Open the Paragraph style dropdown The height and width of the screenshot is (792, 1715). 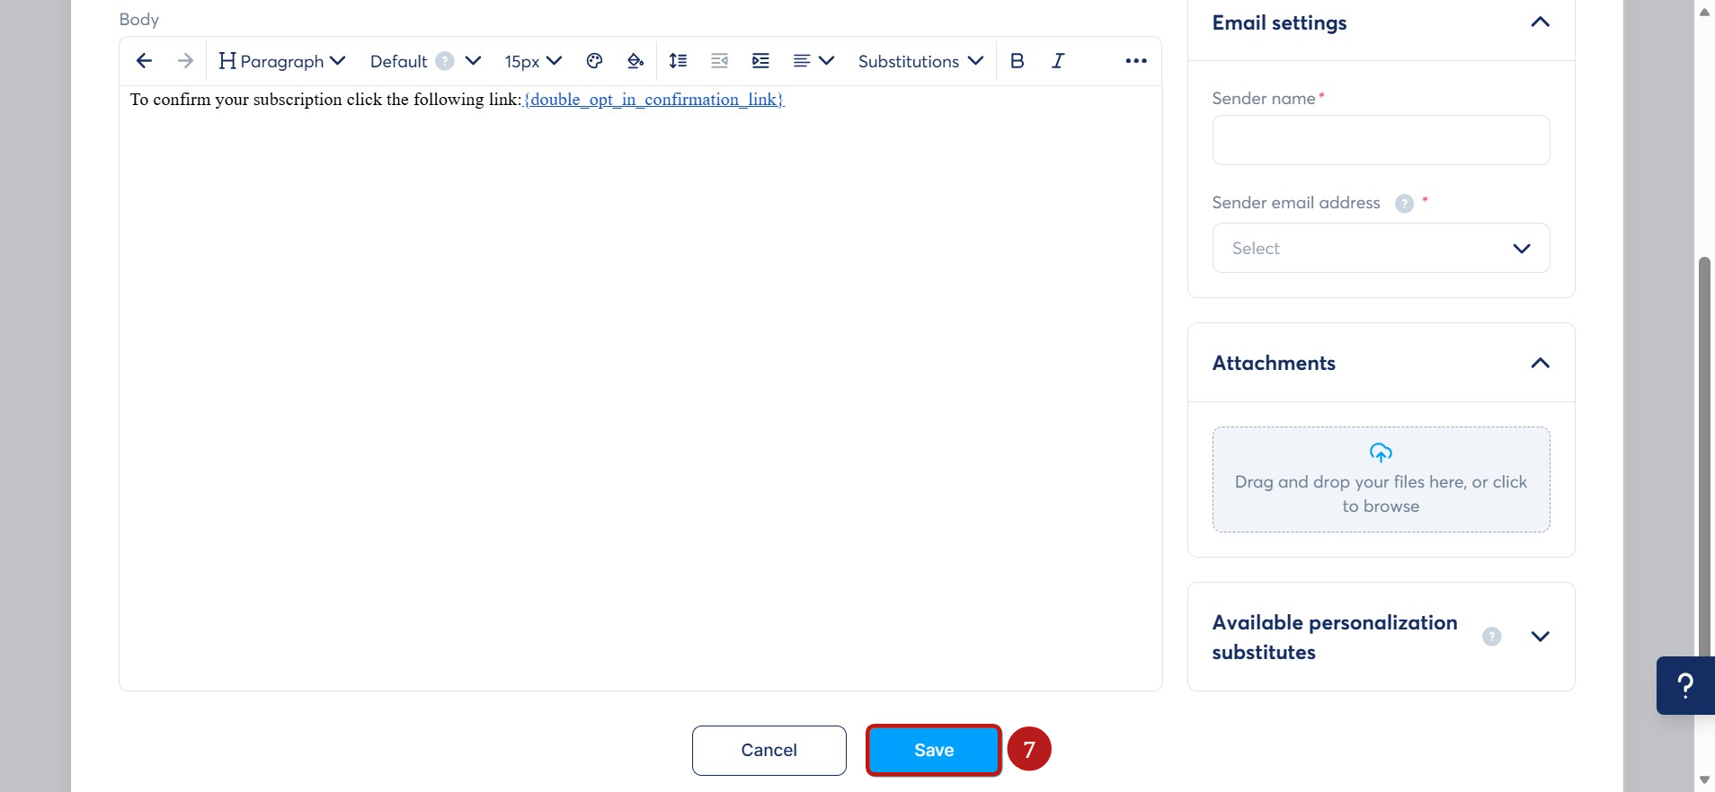(282, 61)
